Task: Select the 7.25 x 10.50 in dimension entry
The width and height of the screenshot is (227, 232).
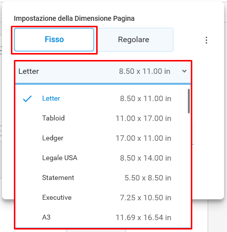Action: [146, 198]
